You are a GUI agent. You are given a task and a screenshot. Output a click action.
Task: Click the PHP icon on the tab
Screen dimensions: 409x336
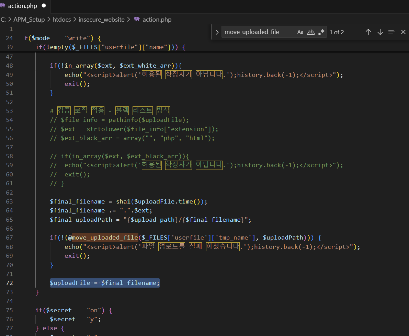coord(3,5)
